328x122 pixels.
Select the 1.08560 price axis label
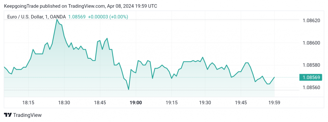(312, 88)
